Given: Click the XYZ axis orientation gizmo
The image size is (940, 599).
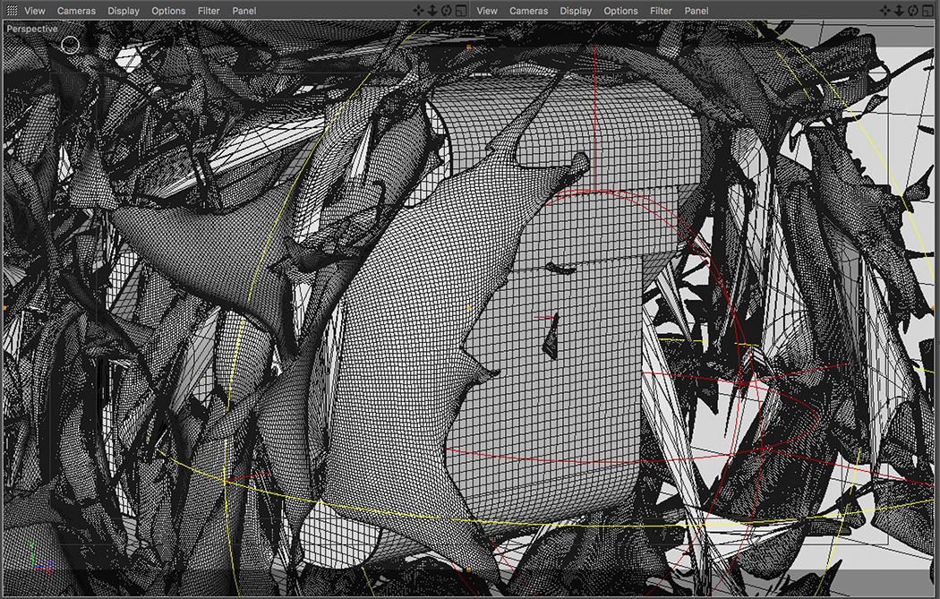Looking at the screenshot, I should [40, 556].
